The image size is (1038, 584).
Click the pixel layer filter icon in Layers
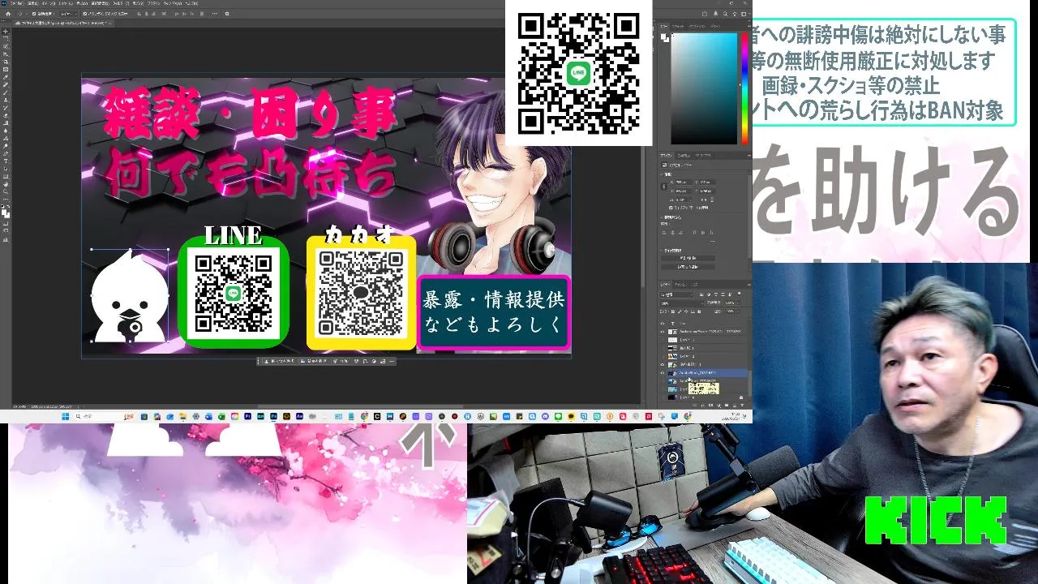coord(701,294)
